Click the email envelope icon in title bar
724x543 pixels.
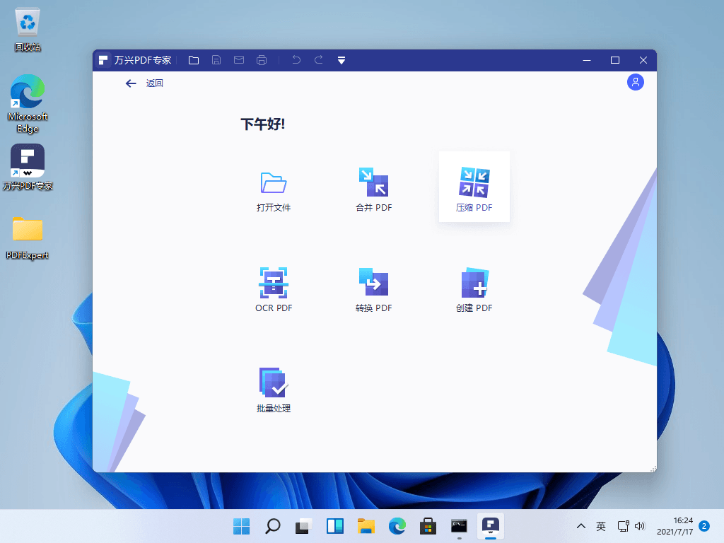click(x=239, y=60)
